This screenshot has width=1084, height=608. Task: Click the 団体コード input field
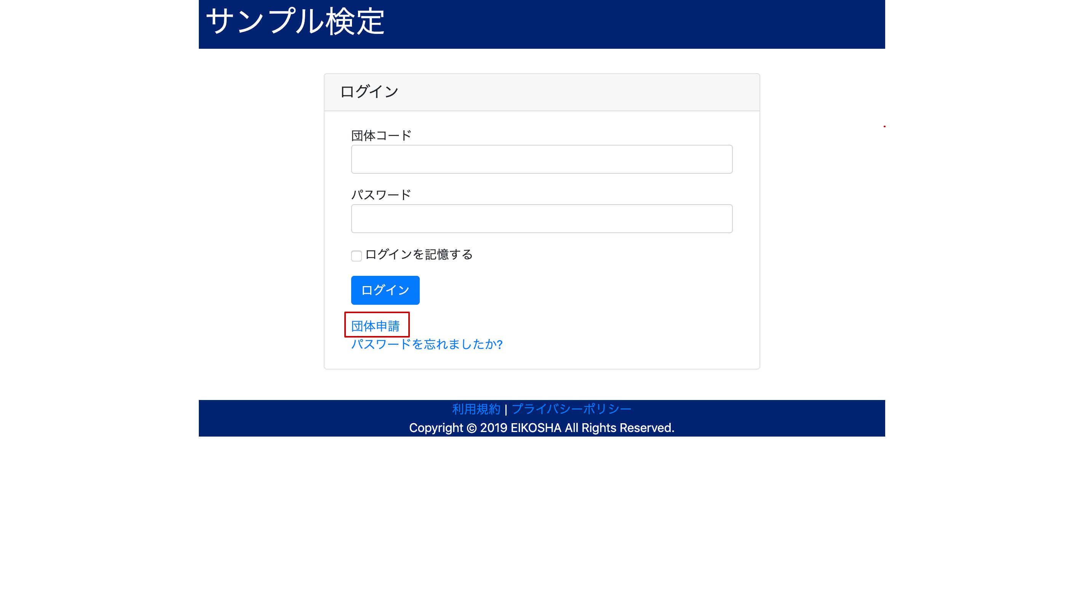pos(542,159)
